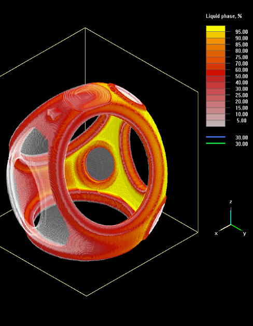Click the z axis label of triad
253x326 pixels.
click(231, 202)
